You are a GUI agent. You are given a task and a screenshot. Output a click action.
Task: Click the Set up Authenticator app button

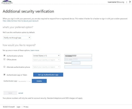click(48, 75)
